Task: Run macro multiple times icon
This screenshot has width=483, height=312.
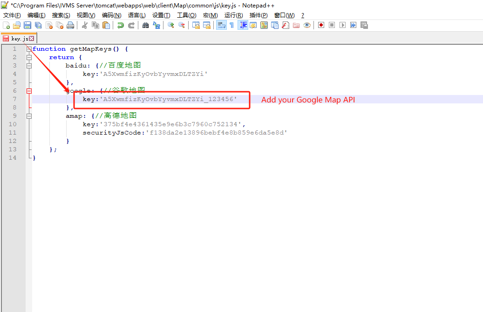Action: coord(354,25)
